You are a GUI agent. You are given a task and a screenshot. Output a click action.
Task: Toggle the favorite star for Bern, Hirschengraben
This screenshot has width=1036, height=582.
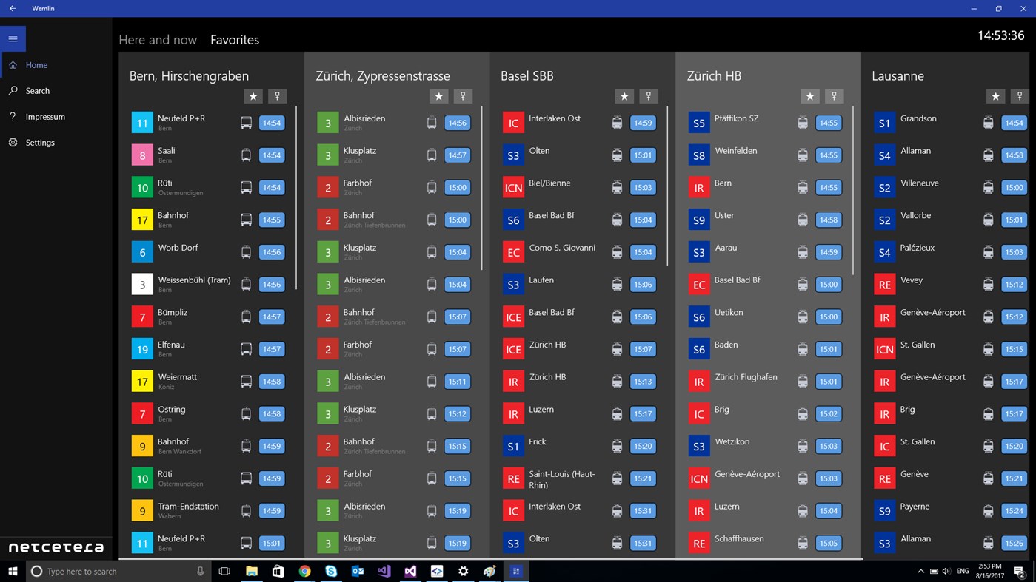click(253, 96)
